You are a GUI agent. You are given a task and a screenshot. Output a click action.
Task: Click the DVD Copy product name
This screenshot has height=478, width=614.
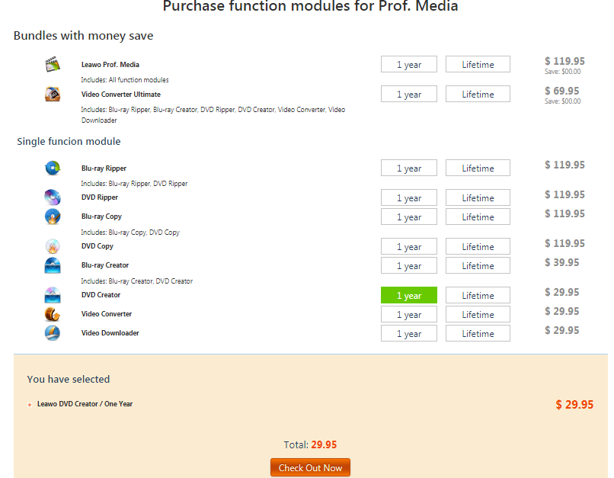tap(97, 246)
